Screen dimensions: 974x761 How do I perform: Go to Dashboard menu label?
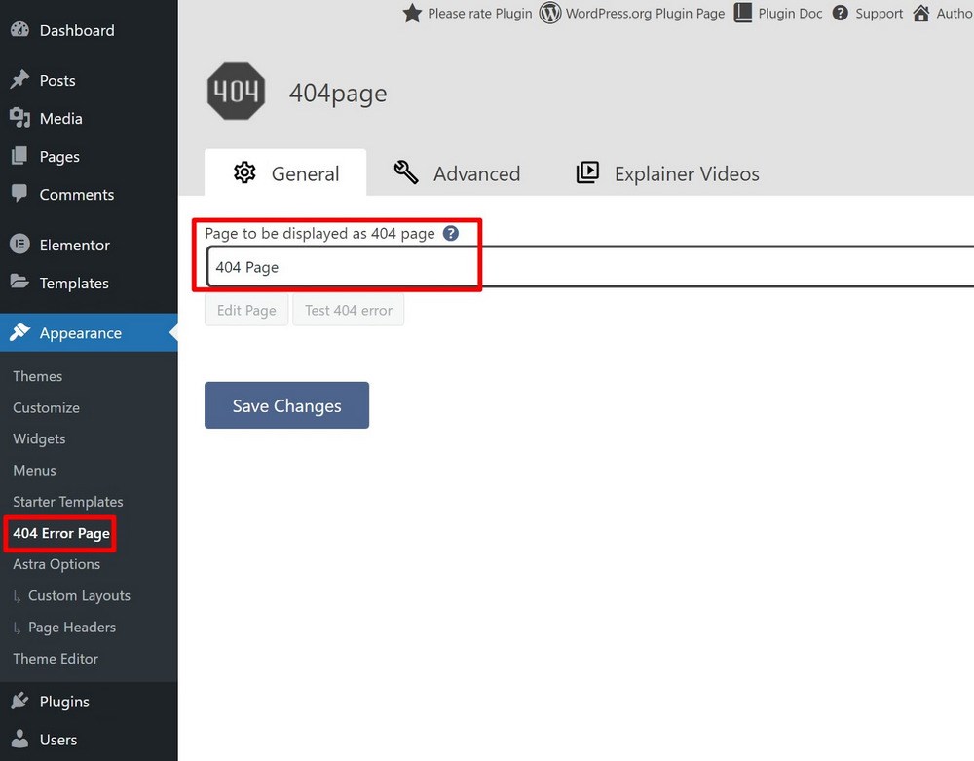tap(77, 30)
